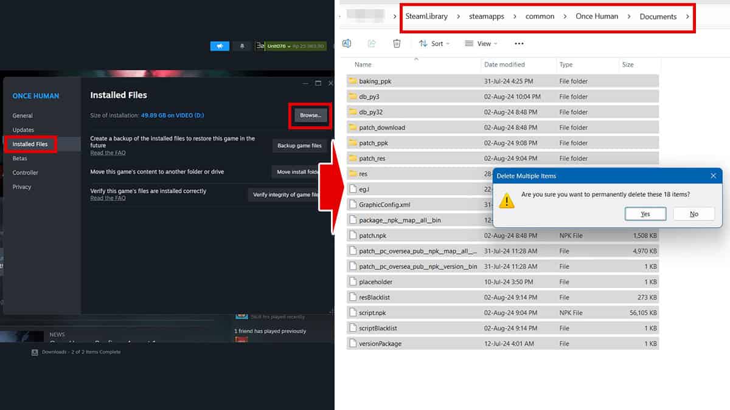730x410 pixels.
Task: Click the Browse button for installed files
Action: coord(310,115)
